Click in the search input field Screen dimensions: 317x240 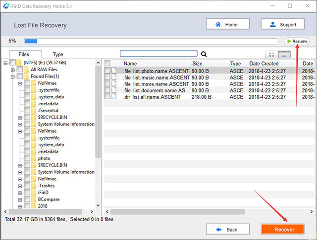click(x=158, y=54)
